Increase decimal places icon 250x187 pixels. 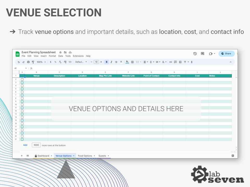(65, 62)
